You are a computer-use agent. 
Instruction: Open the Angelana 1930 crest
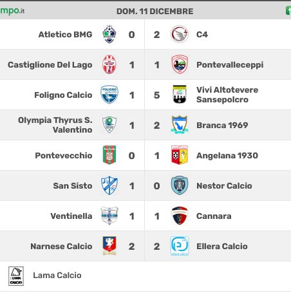tap(180, 155)
